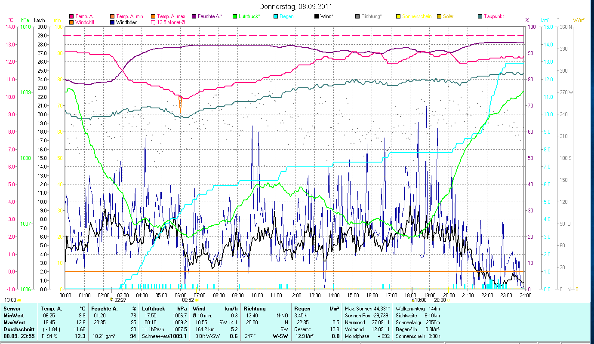Click the pink Temp. A. legend swatch

click(71, 17)
